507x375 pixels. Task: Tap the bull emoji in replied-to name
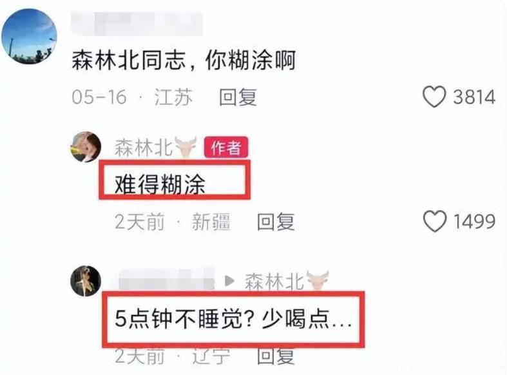[318, 280]
